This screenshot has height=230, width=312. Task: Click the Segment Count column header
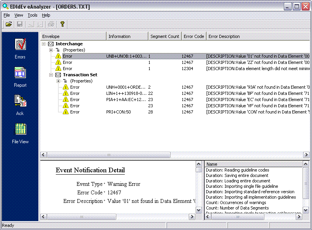165,36
